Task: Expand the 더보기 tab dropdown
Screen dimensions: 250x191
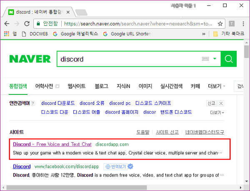Action: (x=216, y=86)
